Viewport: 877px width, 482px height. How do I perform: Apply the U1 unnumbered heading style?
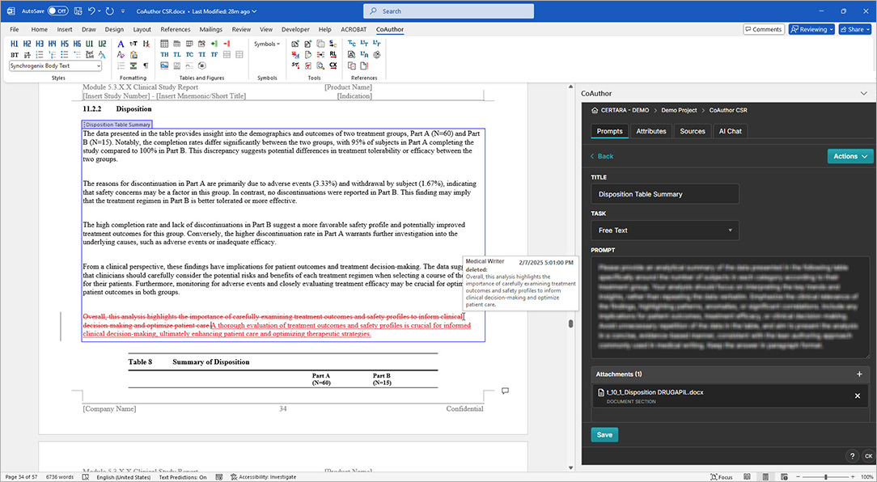(90, 44)
